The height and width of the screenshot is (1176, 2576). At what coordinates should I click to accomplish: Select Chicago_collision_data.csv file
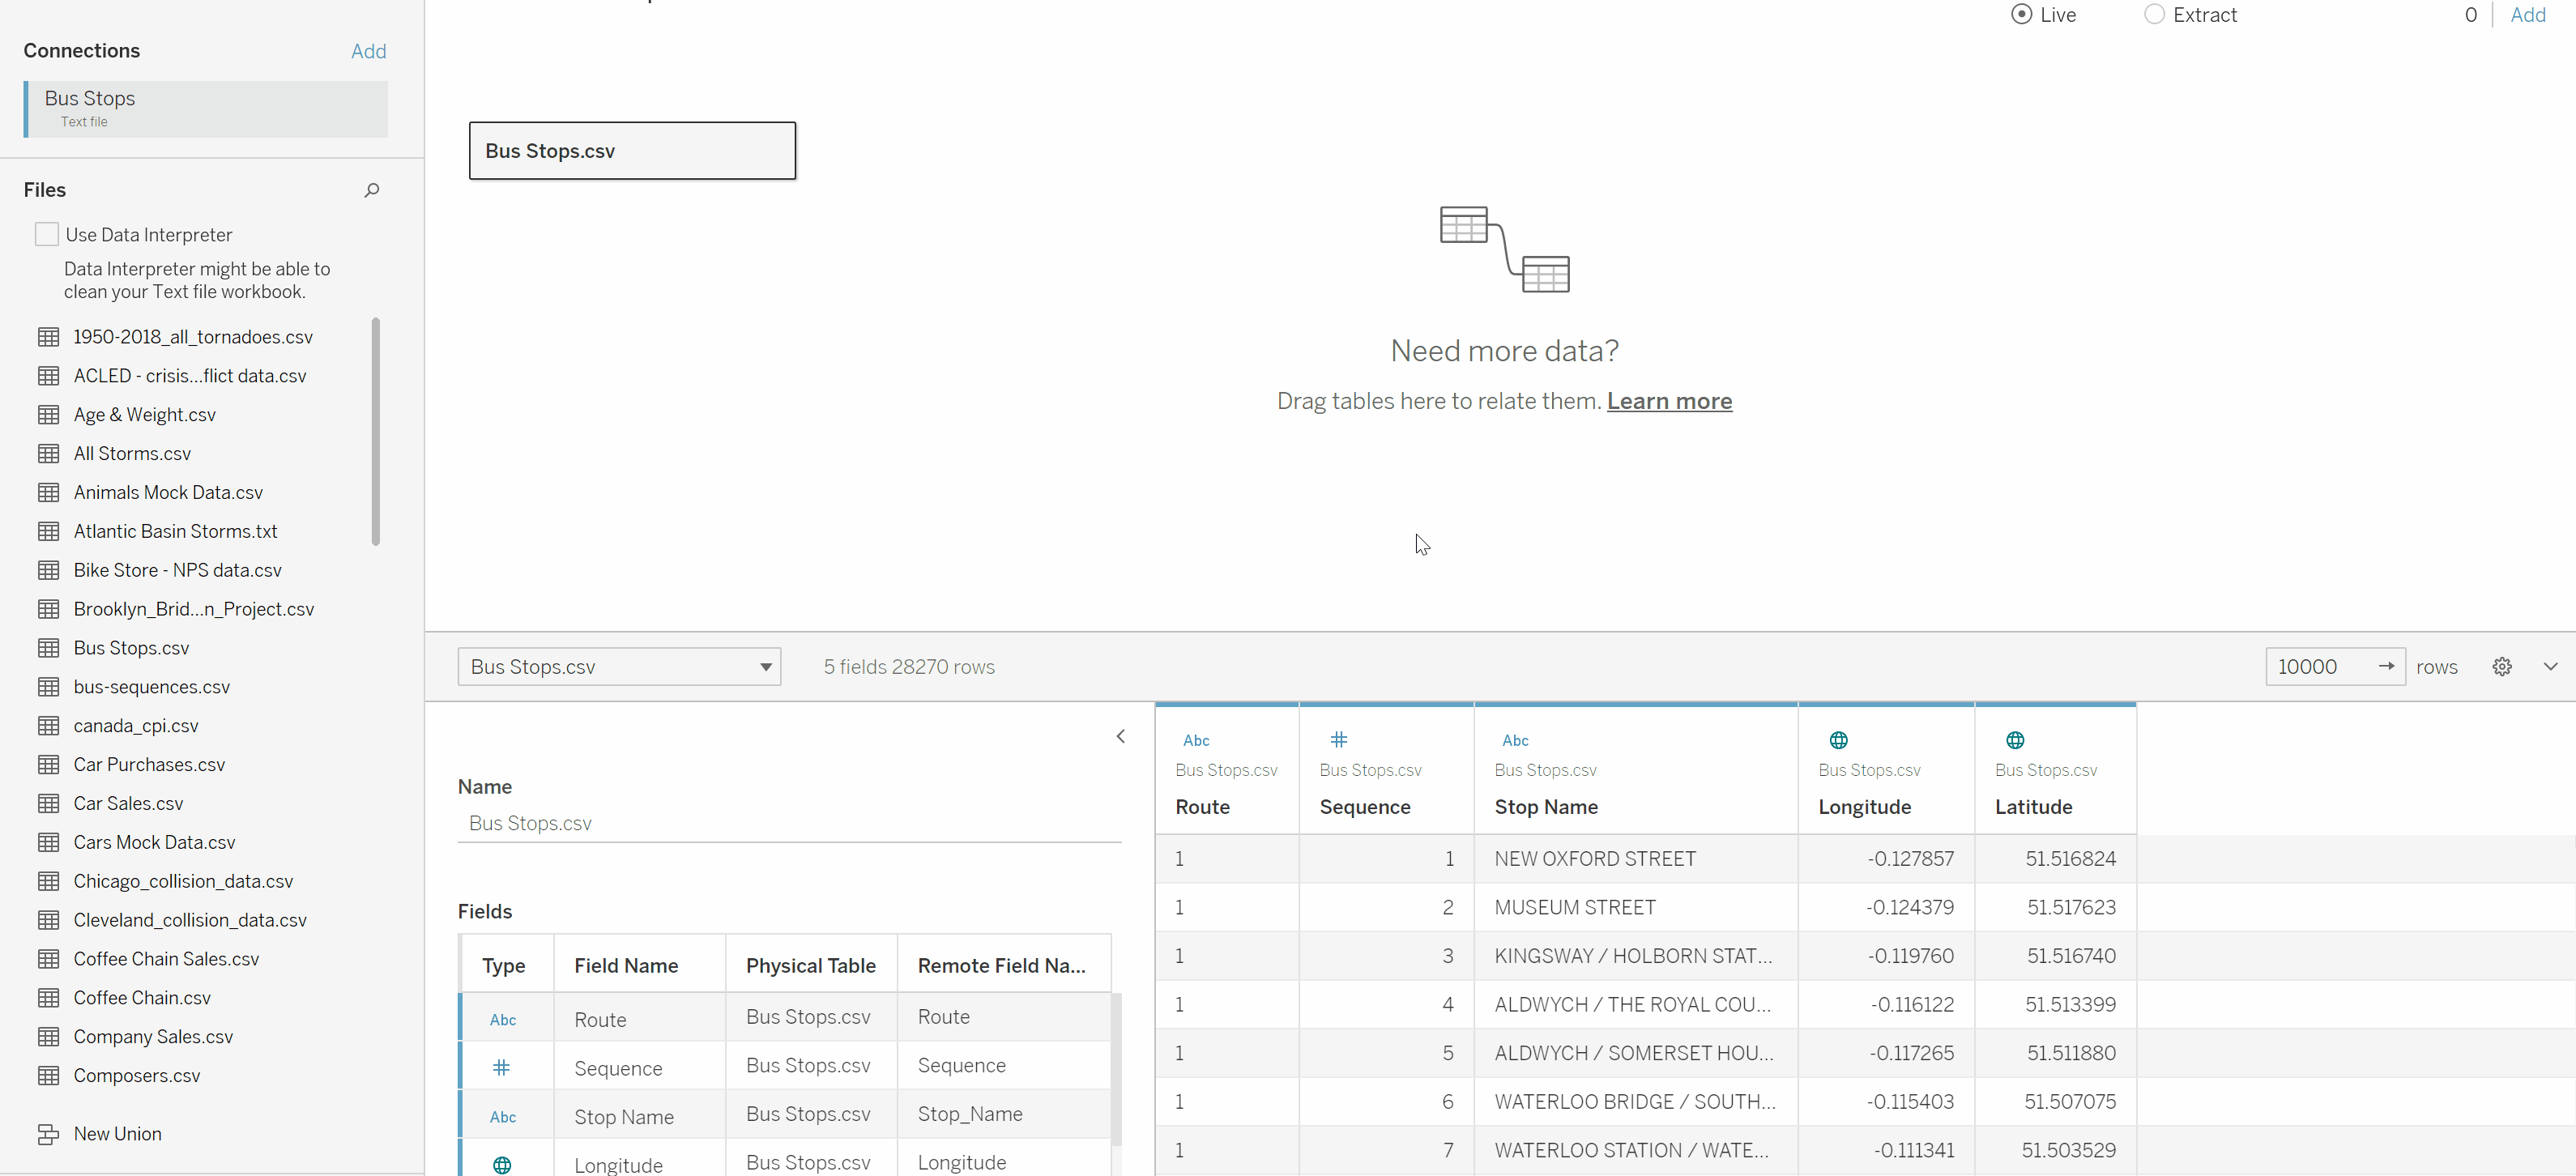[x=183, y=882]
